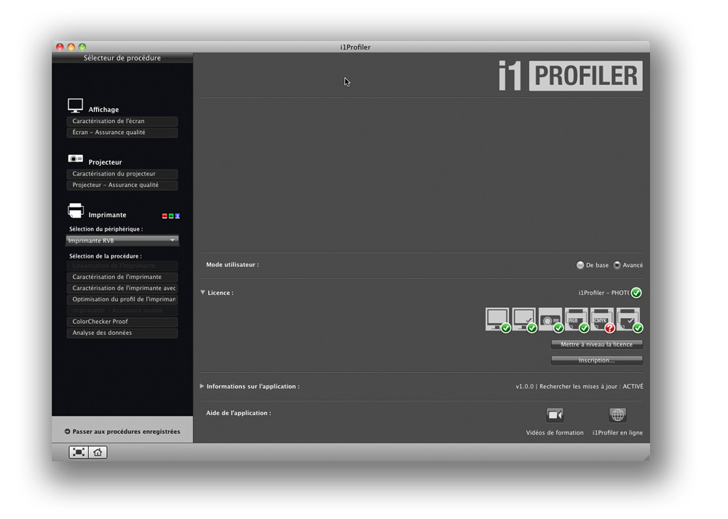Click the i1Profiler en ligne label
The width and height of the screenshot is (728, 519).
(x=617, y=432)
